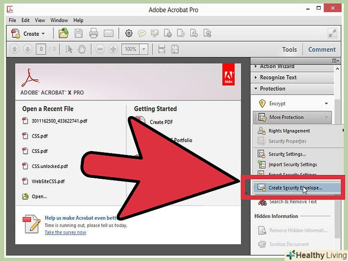Image resolution: width=348 pixels, height=261 pixels.
Task: Open the View menu
Action: (x=40, y=20)
